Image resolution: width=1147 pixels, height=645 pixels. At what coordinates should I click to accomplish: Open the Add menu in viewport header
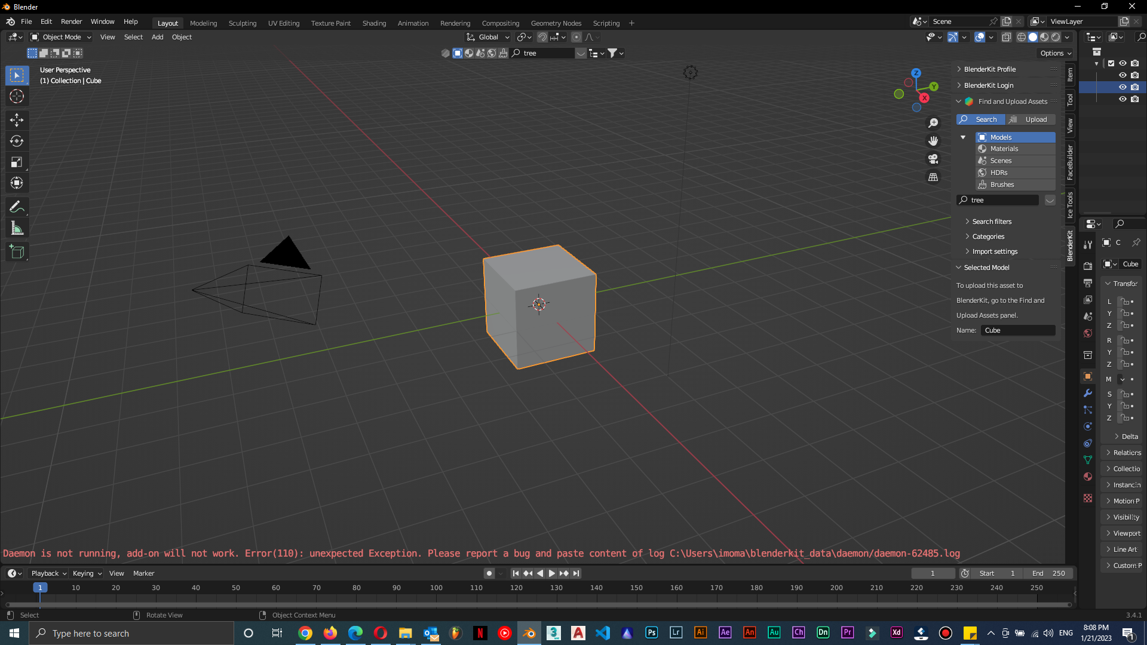click(157, 37)
